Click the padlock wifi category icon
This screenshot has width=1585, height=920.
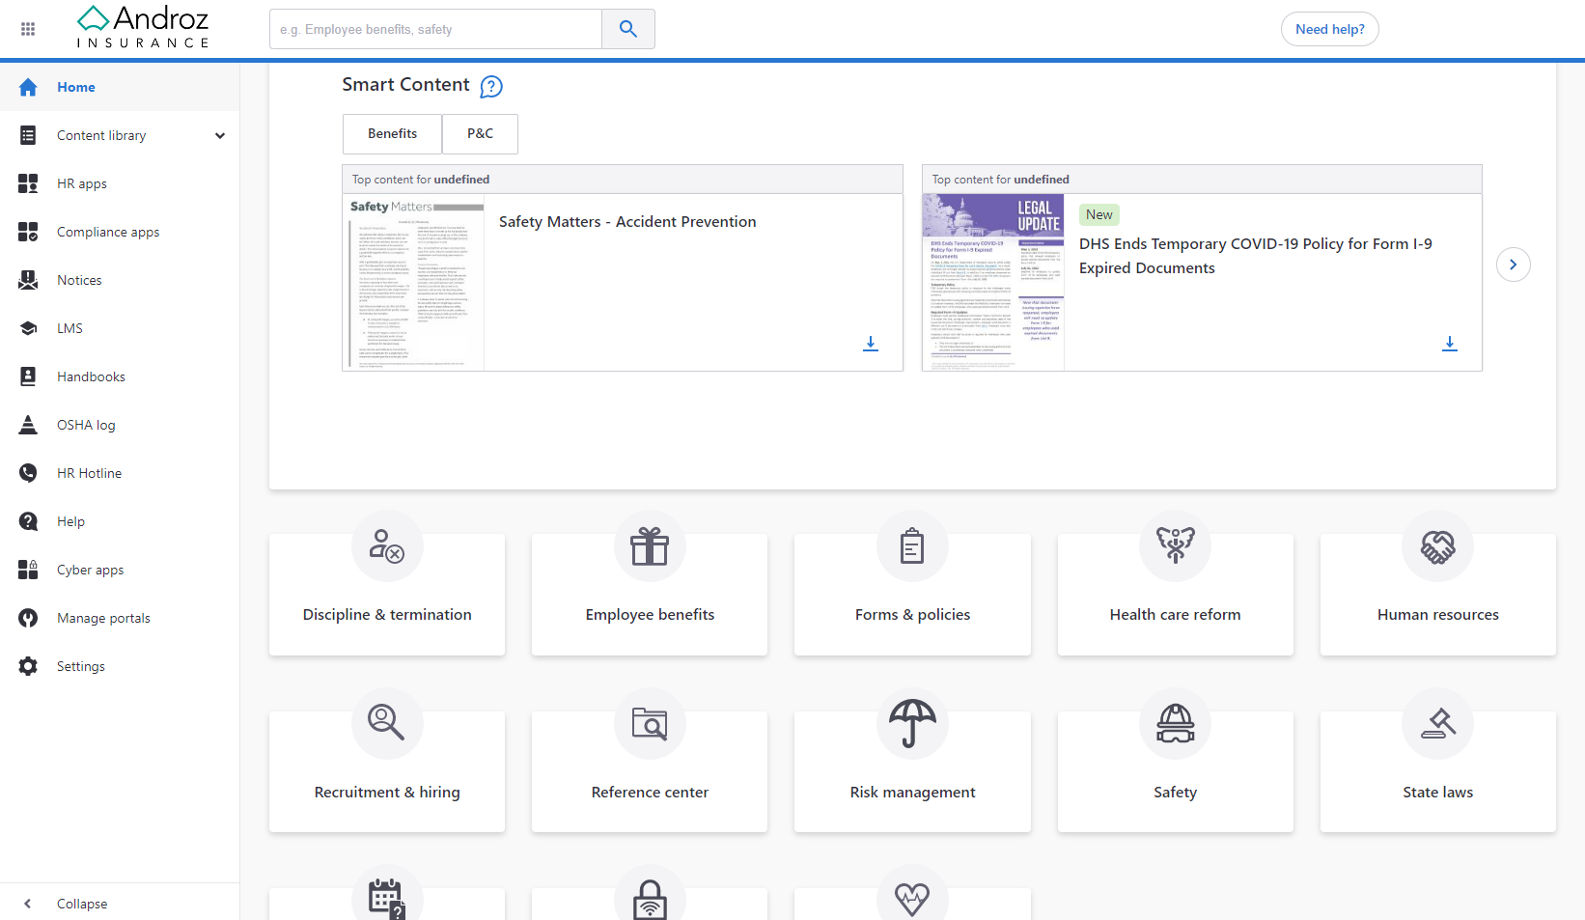pos(650,898)
